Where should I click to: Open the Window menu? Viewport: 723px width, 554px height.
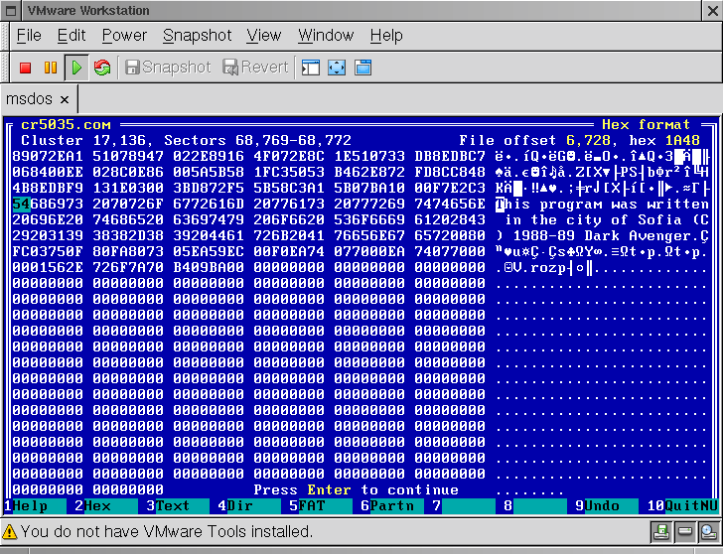[326, 36]
